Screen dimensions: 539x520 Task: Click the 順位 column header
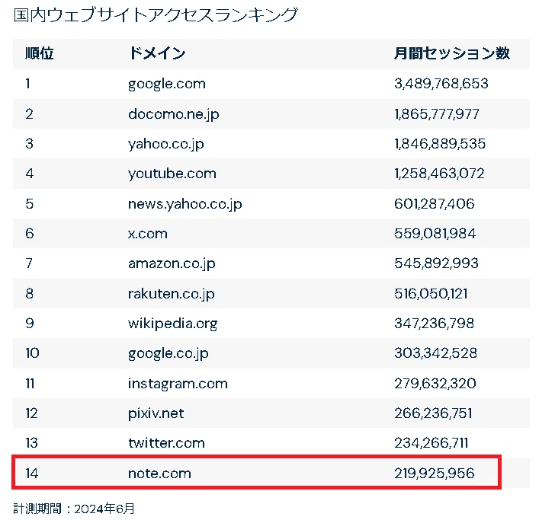(x=39, y=53)
